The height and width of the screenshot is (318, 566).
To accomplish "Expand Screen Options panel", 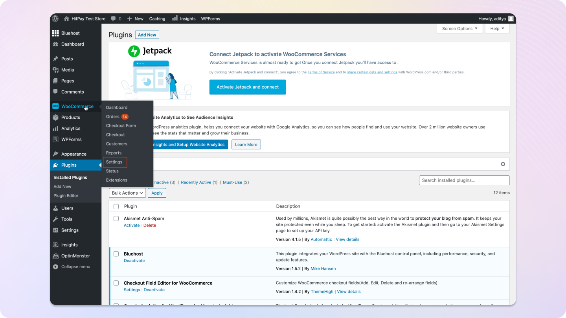I will [x=459, y=28].
